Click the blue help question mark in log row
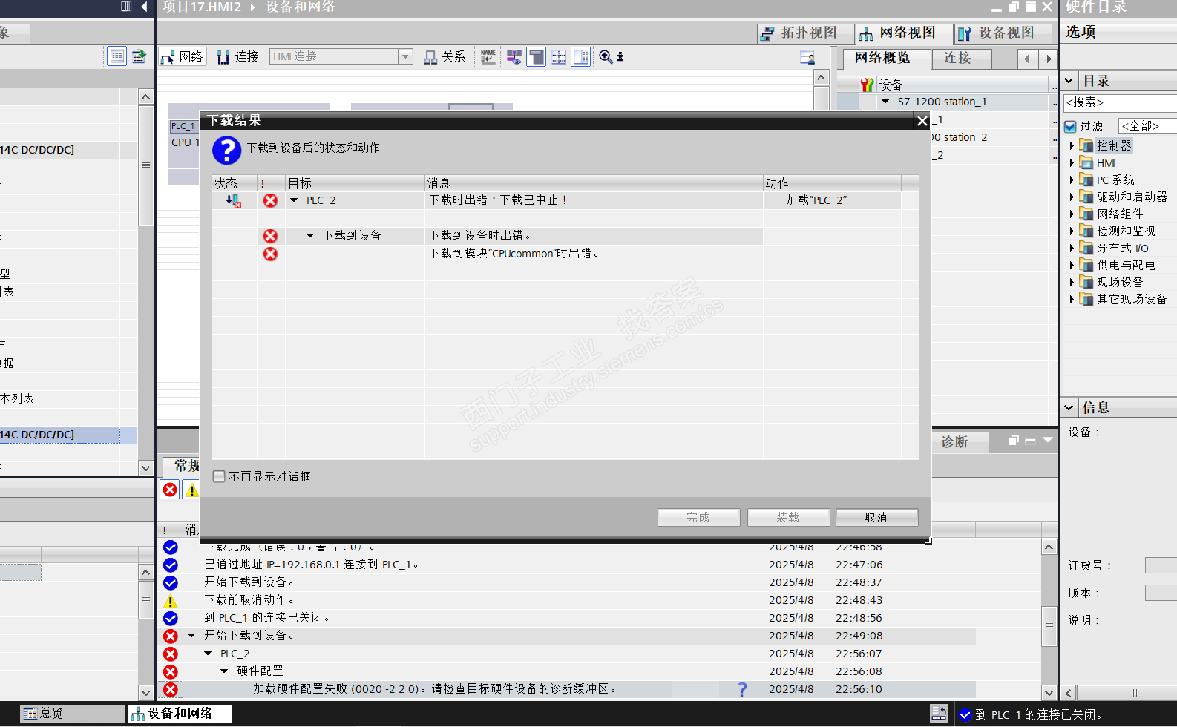Screen dimensions: 1177x727 click(742, 689)
